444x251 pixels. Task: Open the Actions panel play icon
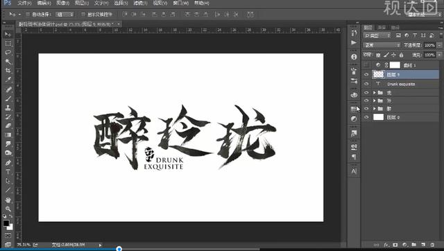pos(354,43)
